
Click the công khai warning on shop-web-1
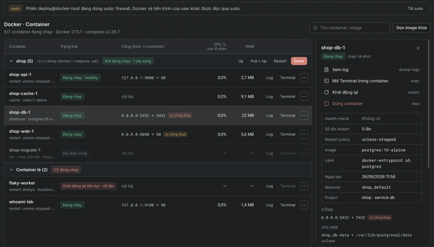[x=176, y=134]
